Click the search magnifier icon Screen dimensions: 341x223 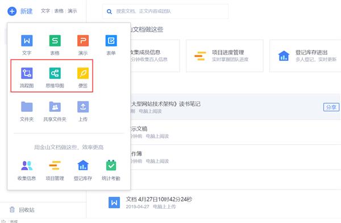click(x=109, y=11)
